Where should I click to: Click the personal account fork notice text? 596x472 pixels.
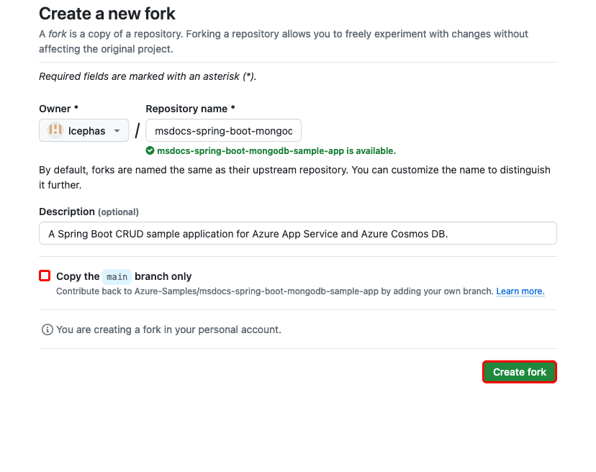tap(168, 330)
